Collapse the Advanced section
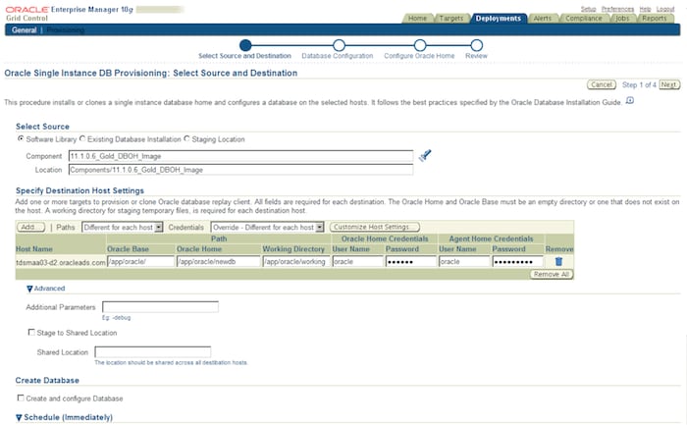Viewport: 687px width, 425px height. (x=31, y=289)
